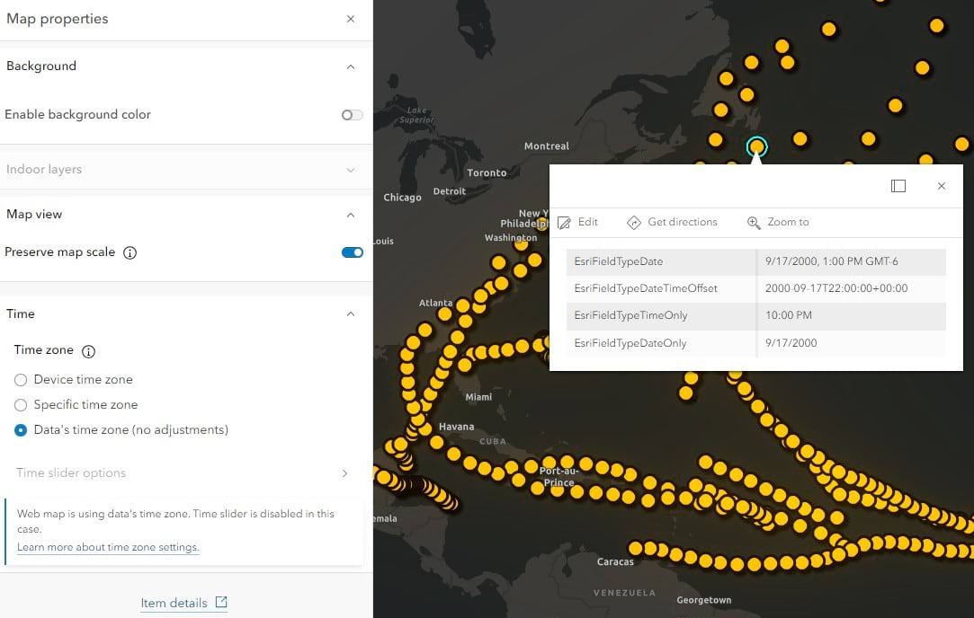Select Device time zone radio option

tap(21, 380)
